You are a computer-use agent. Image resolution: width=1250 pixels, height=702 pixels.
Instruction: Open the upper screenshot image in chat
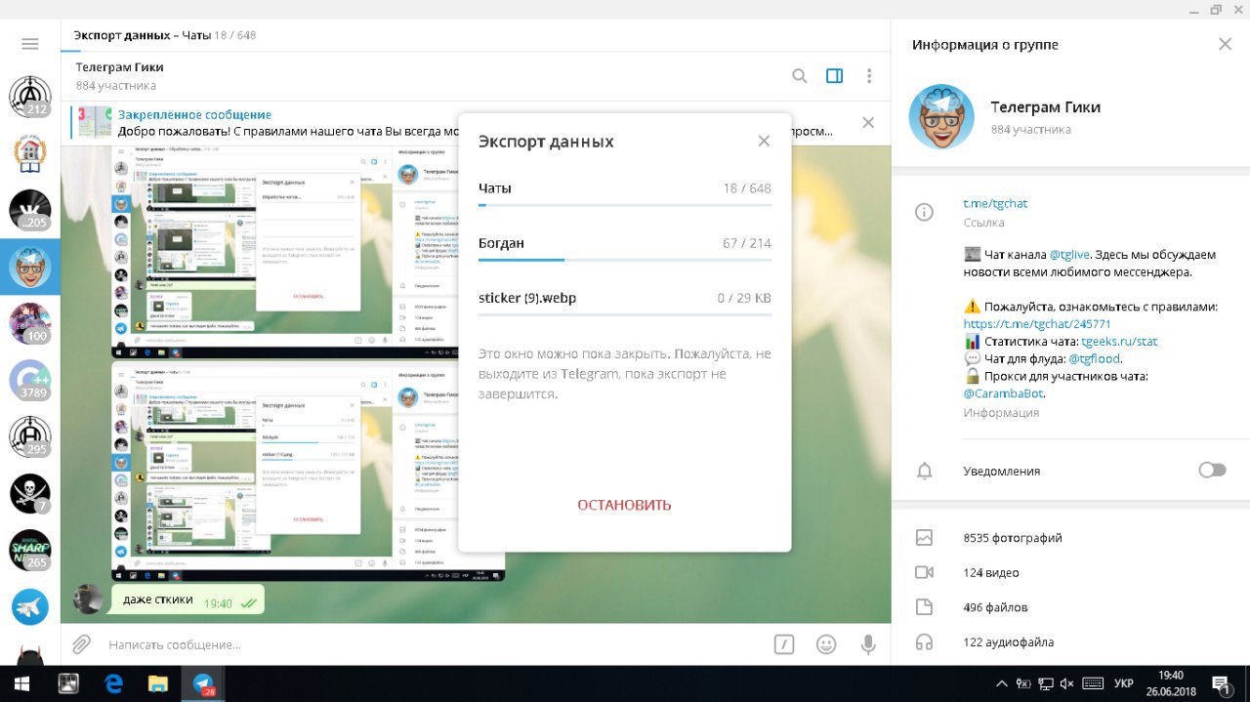[309, 254]
